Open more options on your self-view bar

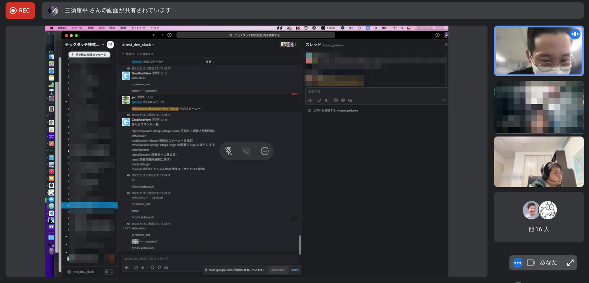tap(517, 263)
